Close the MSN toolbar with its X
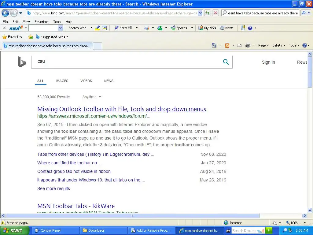The width and height of the screenshot is (313, 235). [x=4, y=28]
